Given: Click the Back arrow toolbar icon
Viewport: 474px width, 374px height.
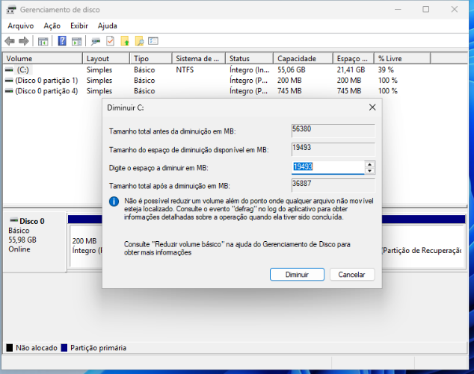Looking at the screenshot, I should [x=10, y=41].
